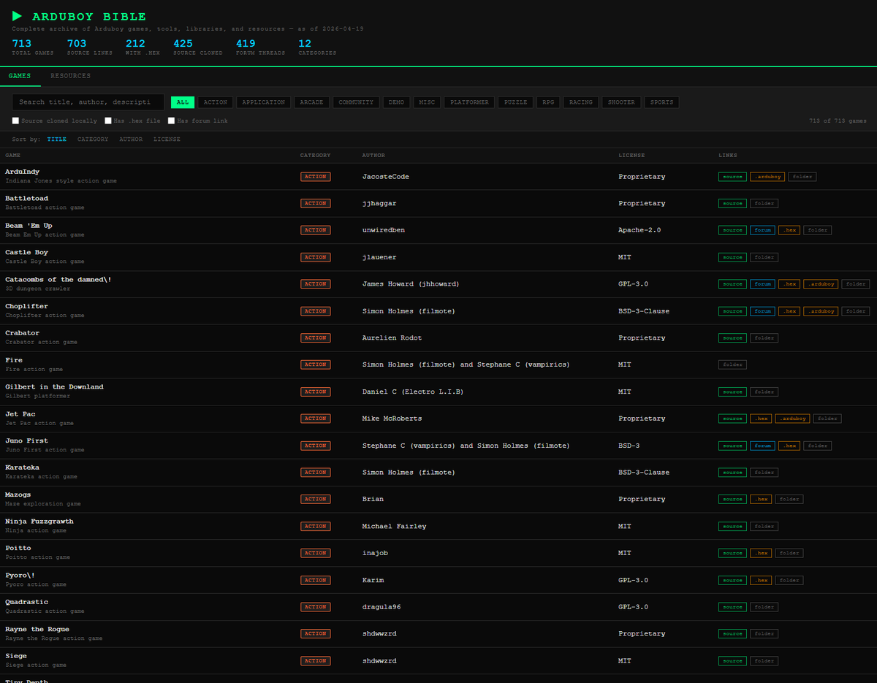Open the forum link for Beam 'Em Up
Viewport: 877px width, 683px height.
point(762,230)
